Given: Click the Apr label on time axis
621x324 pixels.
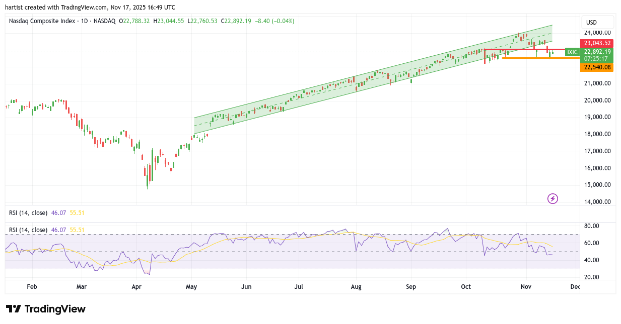Looking at the screenshot, I should point(136,287).
